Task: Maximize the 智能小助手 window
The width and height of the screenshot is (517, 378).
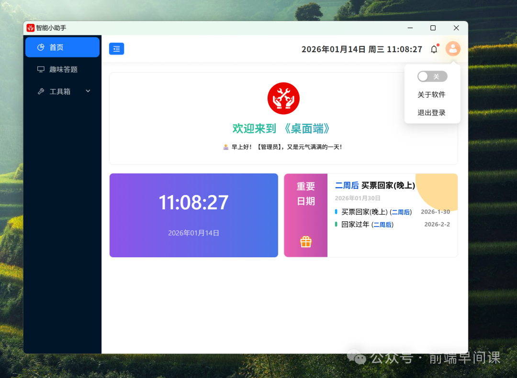Action: coord(433,28)
